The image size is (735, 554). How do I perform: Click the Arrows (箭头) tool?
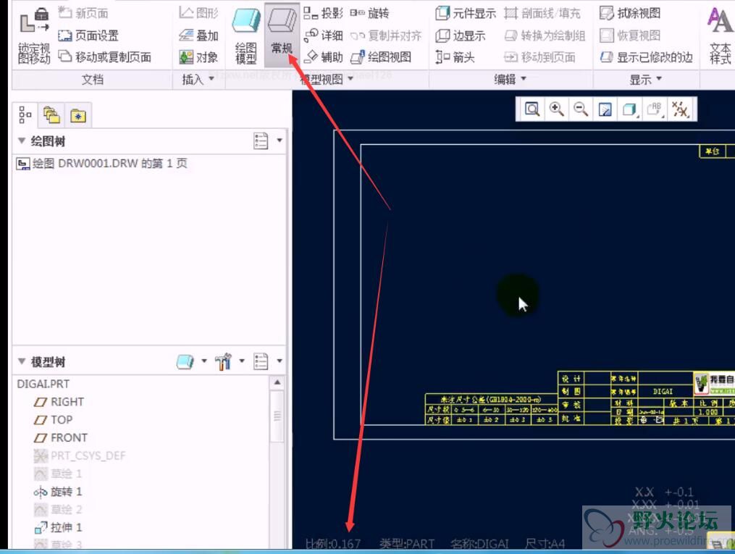(x=455, y=57)
